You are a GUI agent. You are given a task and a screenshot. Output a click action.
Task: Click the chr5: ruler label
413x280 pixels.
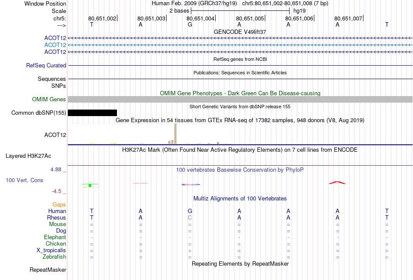point(60,18)
